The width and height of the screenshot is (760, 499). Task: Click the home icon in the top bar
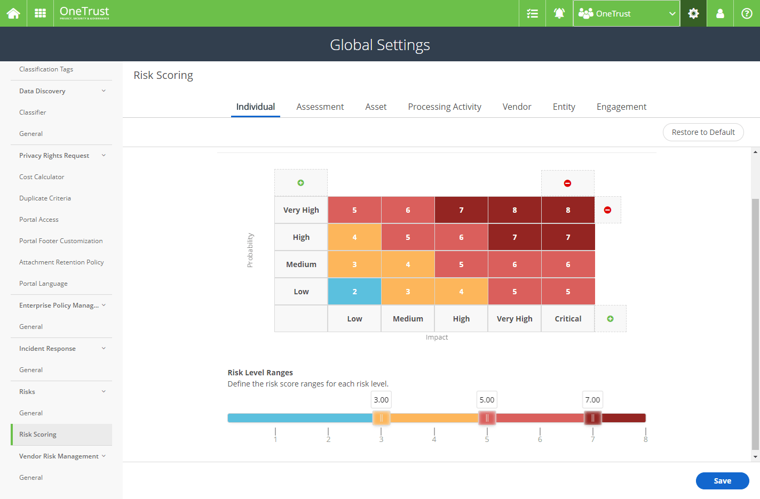pos(13,13)
